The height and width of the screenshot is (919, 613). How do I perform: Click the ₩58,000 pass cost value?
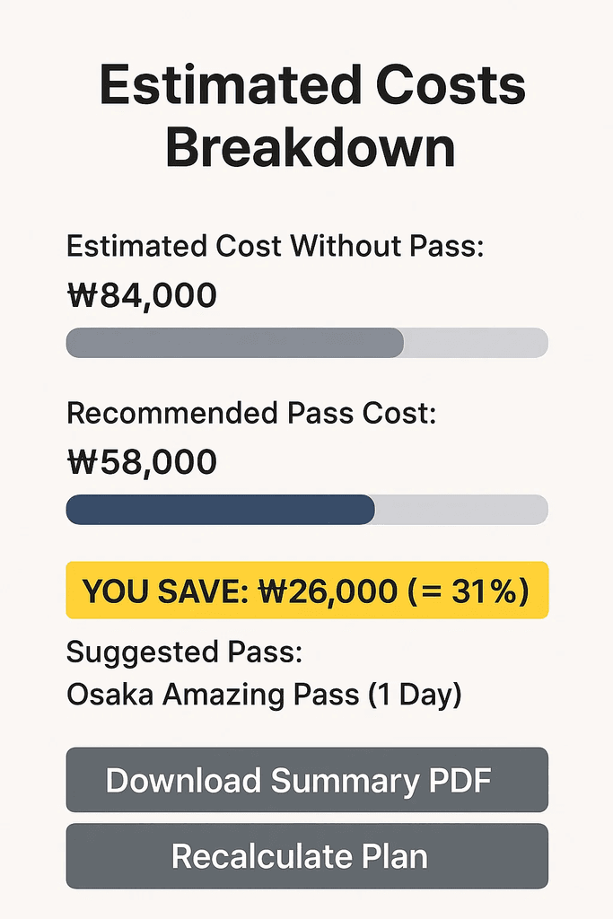click(x=142, y=462)
